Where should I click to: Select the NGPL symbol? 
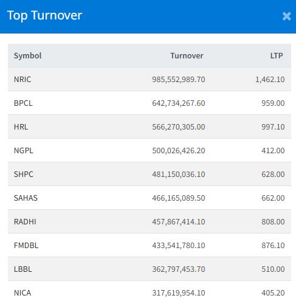point(24,151)
